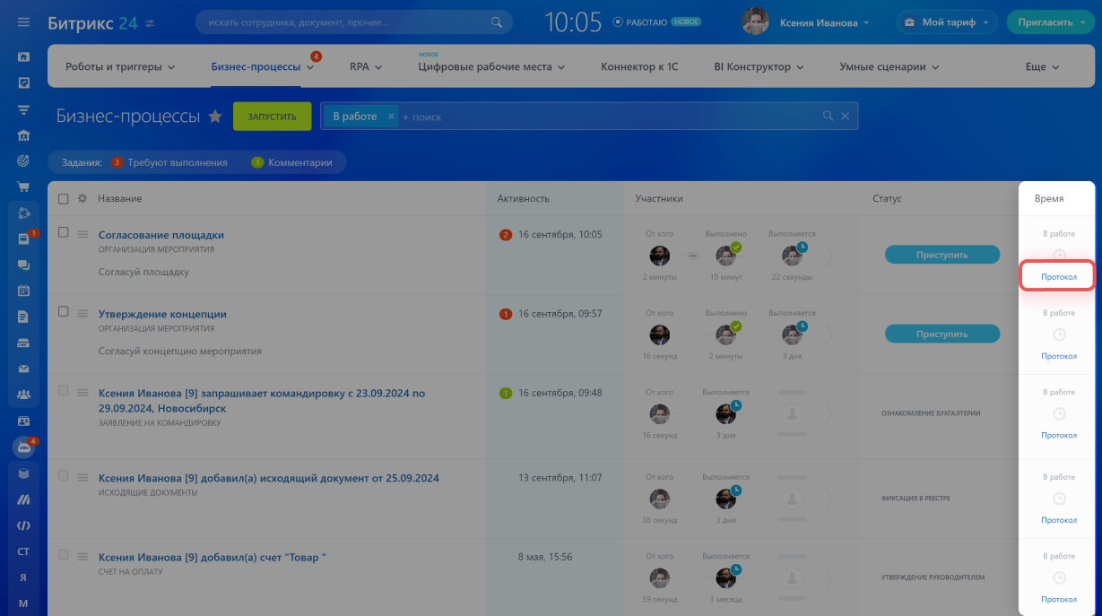Switch to the Бизнес-процессы tab

coord(256,67)
